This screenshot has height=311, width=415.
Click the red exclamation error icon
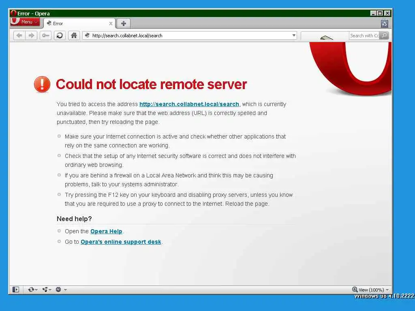pos(42,84)
